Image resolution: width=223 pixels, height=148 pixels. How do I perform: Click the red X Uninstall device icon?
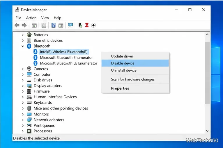point(87,25)
